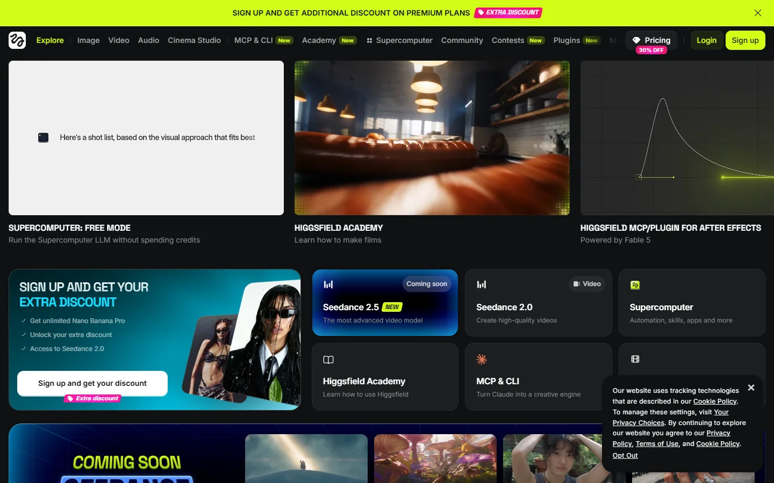Open the Cookie Policy link in first sentence
Viewport: 774px width, 483px height.
tap(715, 401)
